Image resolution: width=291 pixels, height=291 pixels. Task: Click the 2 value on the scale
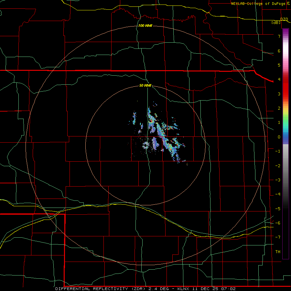pos(279,108)
